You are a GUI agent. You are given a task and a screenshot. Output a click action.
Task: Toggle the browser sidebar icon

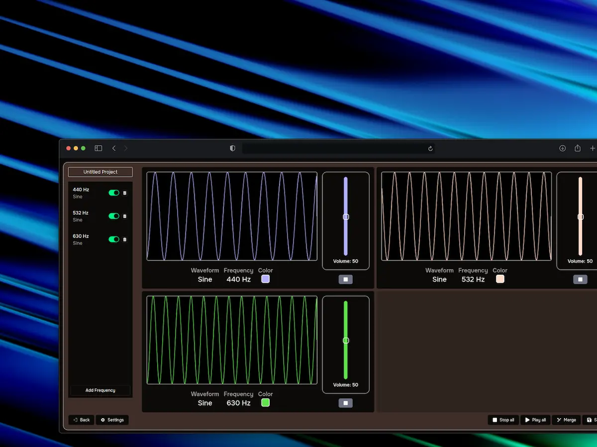click(x=99, y=148)
